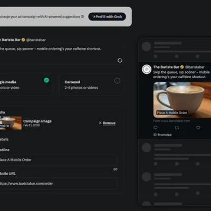Remove the Campaign Image media
The height and width of the screenshot is (211, 211).
(109, 123)
